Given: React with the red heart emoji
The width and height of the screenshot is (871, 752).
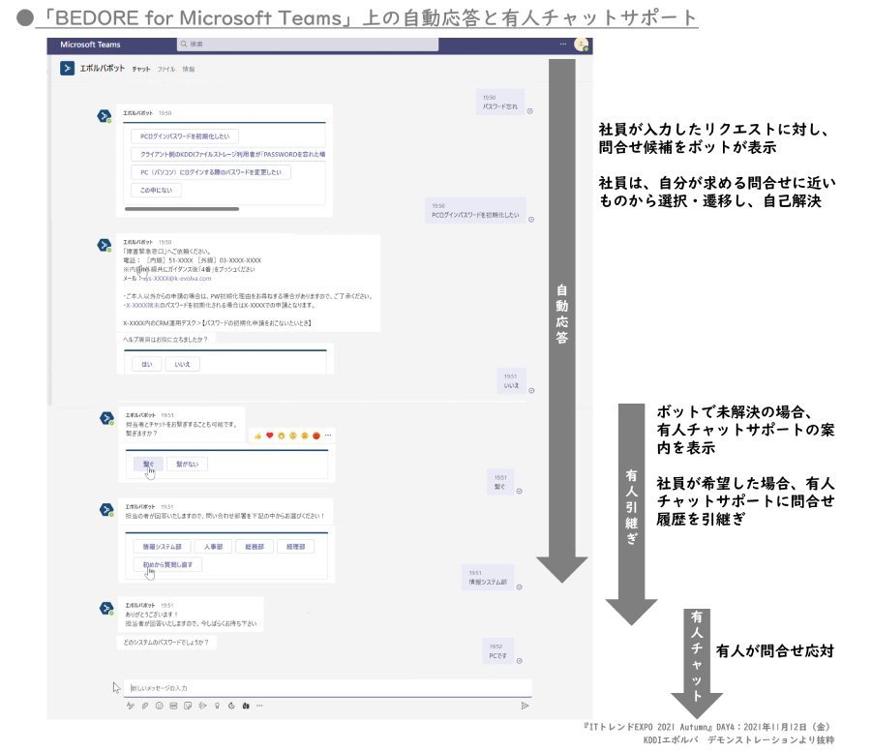Looking at the screenshot, I should coord(270,436).
